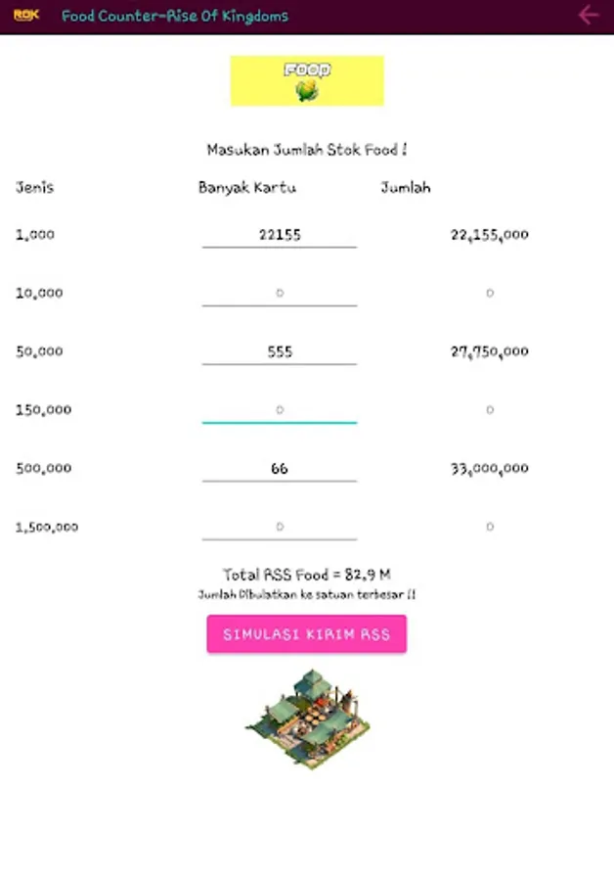
Task: Focus the 1,000 card count field
Action: click(280, 235)
